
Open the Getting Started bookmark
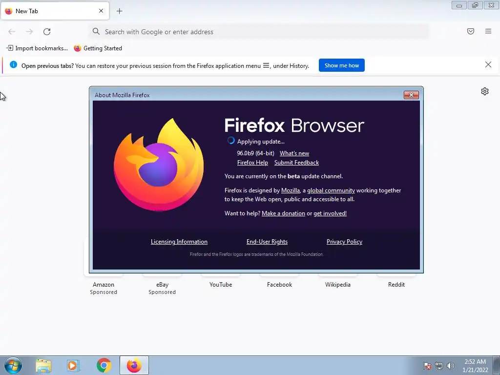(98, 48)
